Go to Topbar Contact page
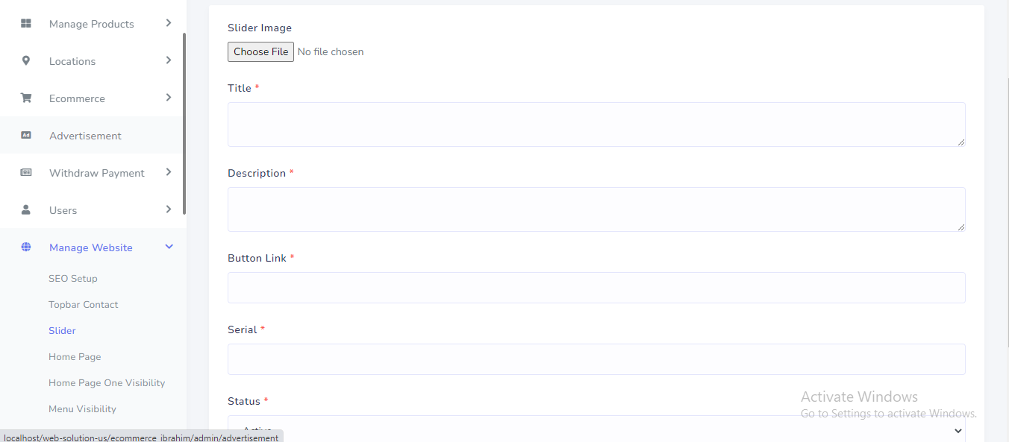The height and width of the screenshot is (442, 1009). click(84, 305)
